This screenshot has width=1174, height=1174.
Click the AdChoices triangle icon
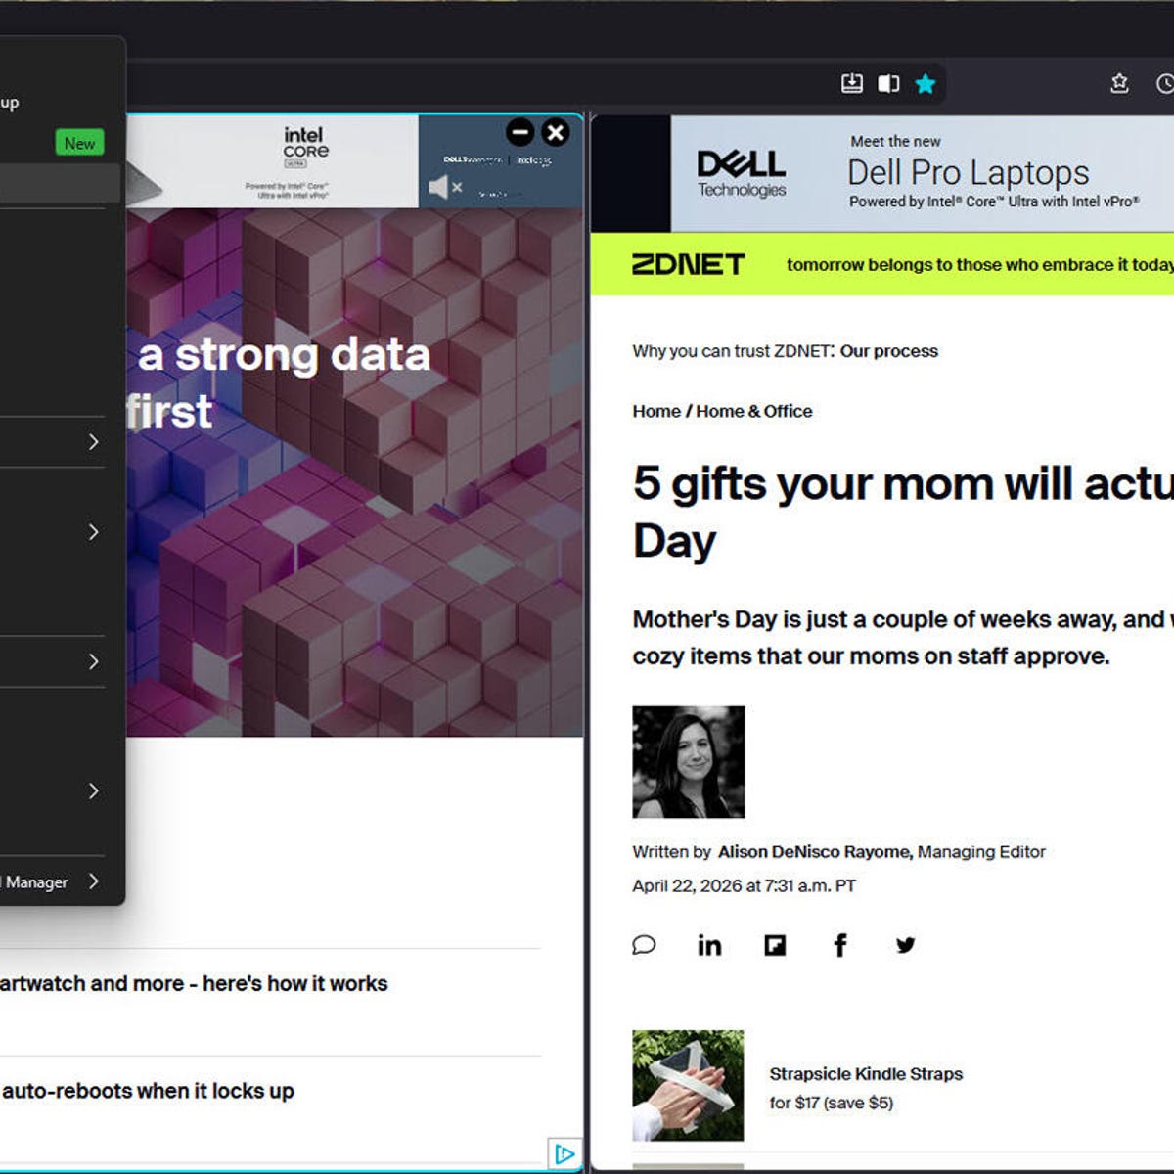click(564, 1153)
